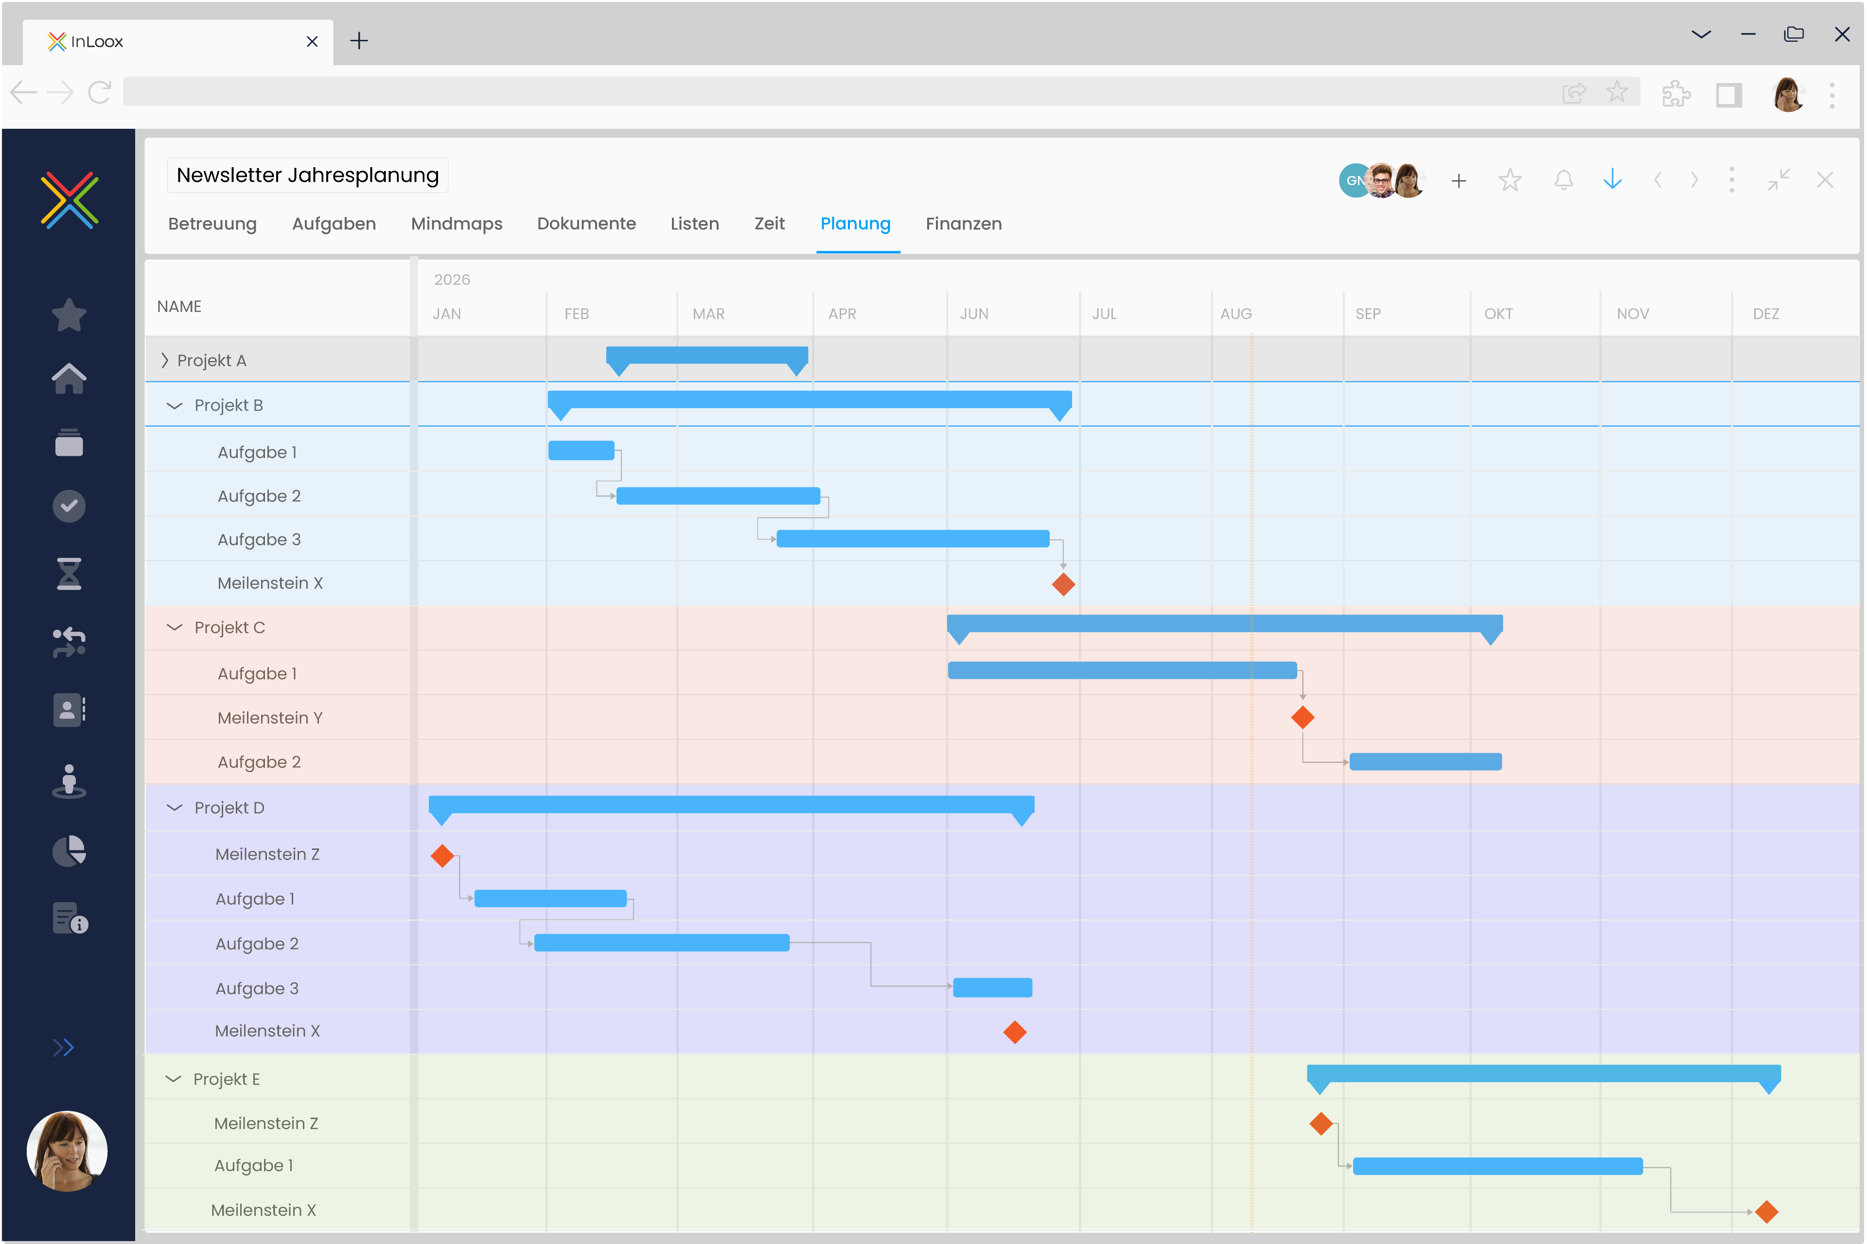The height and width of the screenshot is (1244, 1867).
Task: Go to home icon in sidebar
Action: [69, 379]
